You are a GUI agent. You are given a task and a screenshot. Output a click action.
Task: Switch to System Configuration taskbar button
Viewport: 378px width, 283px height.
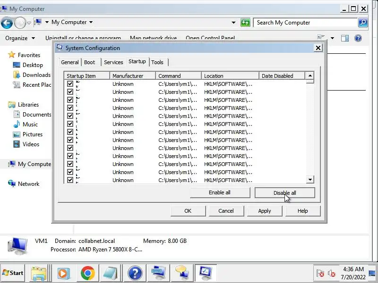click(206, 273)
